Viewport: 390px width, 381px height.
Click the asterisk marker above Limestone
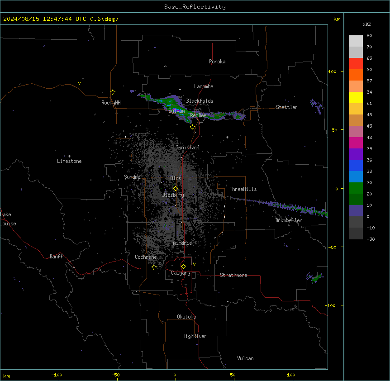pos(69,157)
